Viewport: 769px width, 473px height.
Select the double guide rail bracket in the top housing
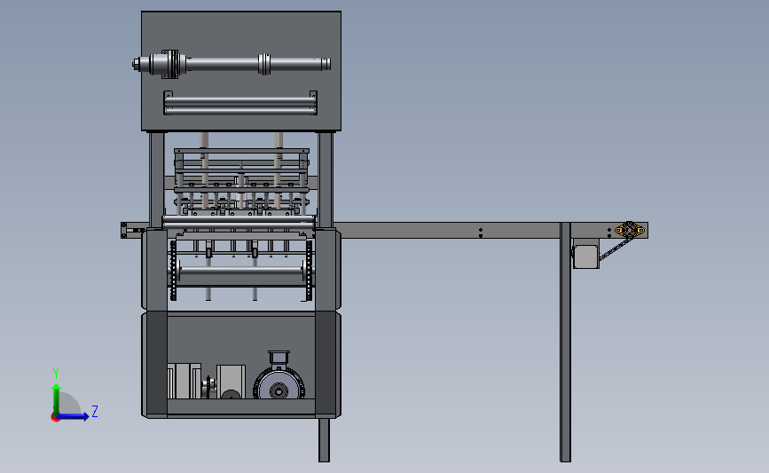[x=240, y=103]
